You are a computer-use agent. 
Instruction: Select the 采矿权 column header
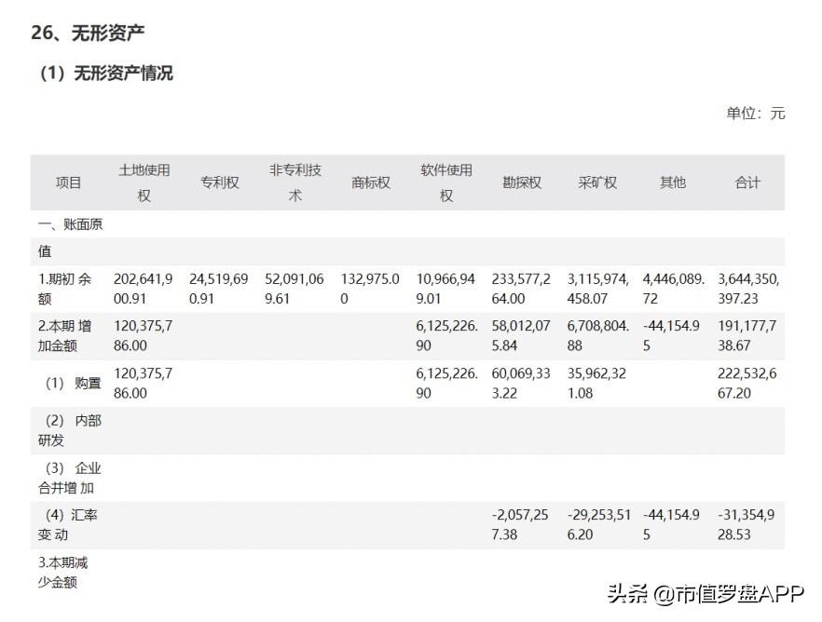(597, 183)
